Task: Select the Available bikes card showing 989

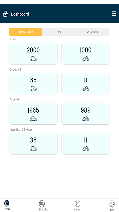Action: coord(86,114)
